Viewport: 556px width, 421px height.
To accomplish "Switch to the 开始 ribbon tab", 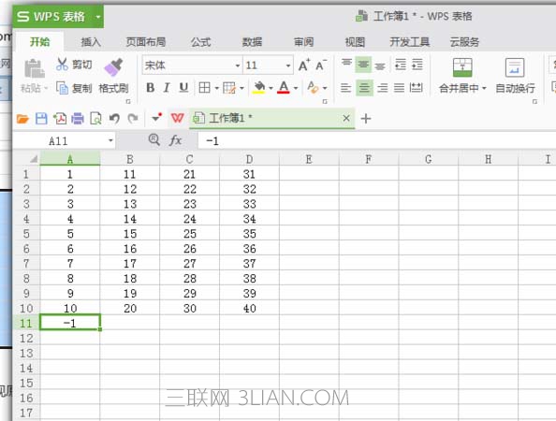I will pos(39,42).
